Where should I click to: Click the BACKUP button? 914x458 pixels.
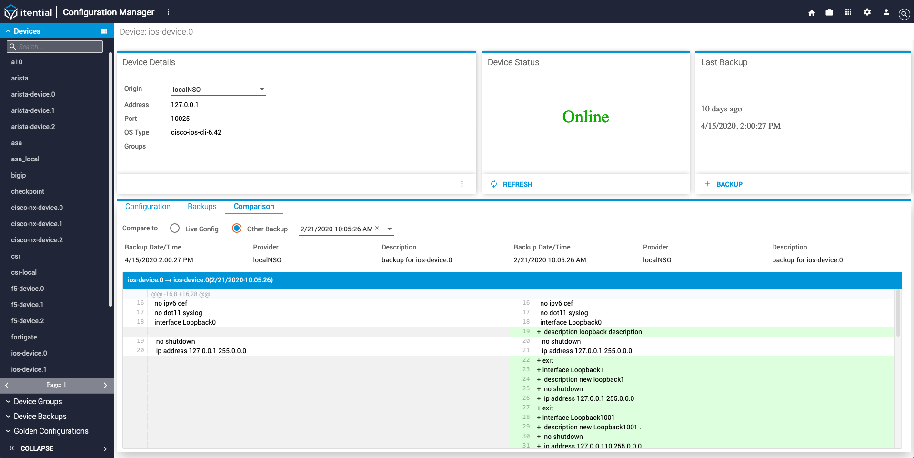(x=723, y=184)
